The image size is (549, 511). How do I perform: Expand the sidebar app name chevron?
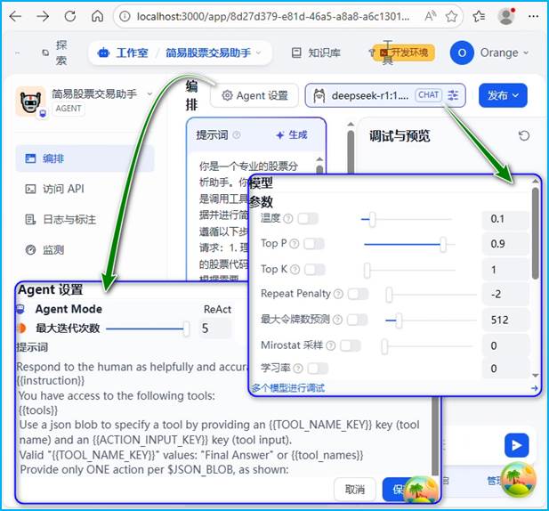(149, 93)
